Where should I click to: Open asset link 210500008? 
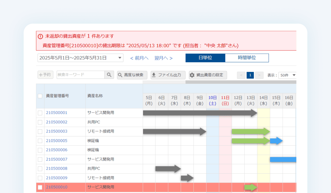coord(56,168)
